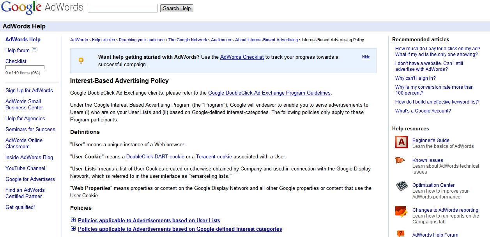Open Help for Agencies
490x237 pixels.
(x=25, y=118)
